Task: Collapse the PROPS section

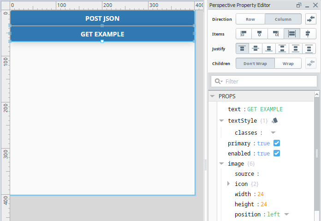Action: (213, 96)
